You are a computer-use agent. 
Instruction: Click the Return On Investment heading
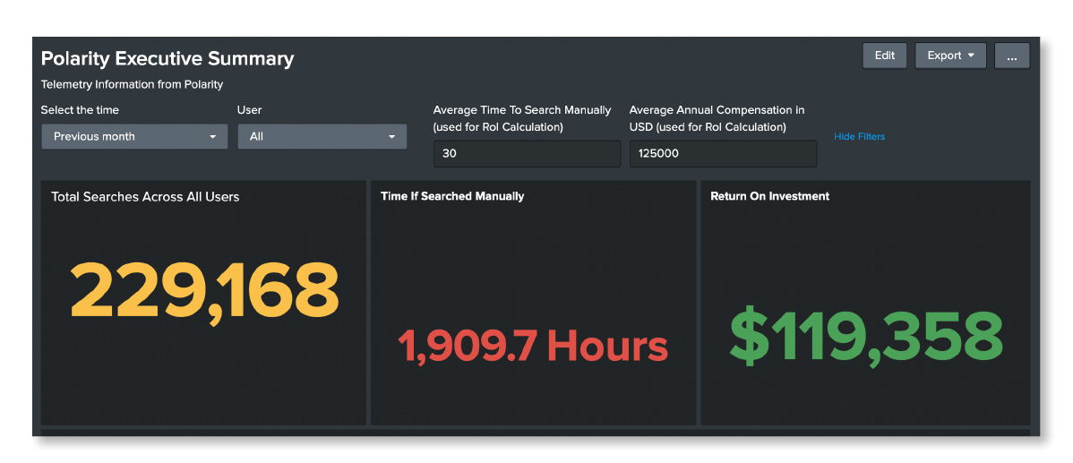(770, 196)
